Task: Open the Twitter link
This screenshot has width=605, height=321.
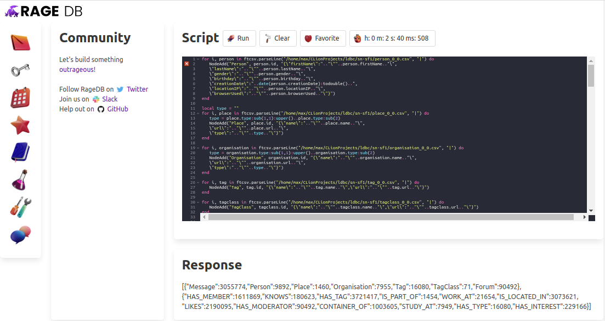Action: (x=137, y=89)
